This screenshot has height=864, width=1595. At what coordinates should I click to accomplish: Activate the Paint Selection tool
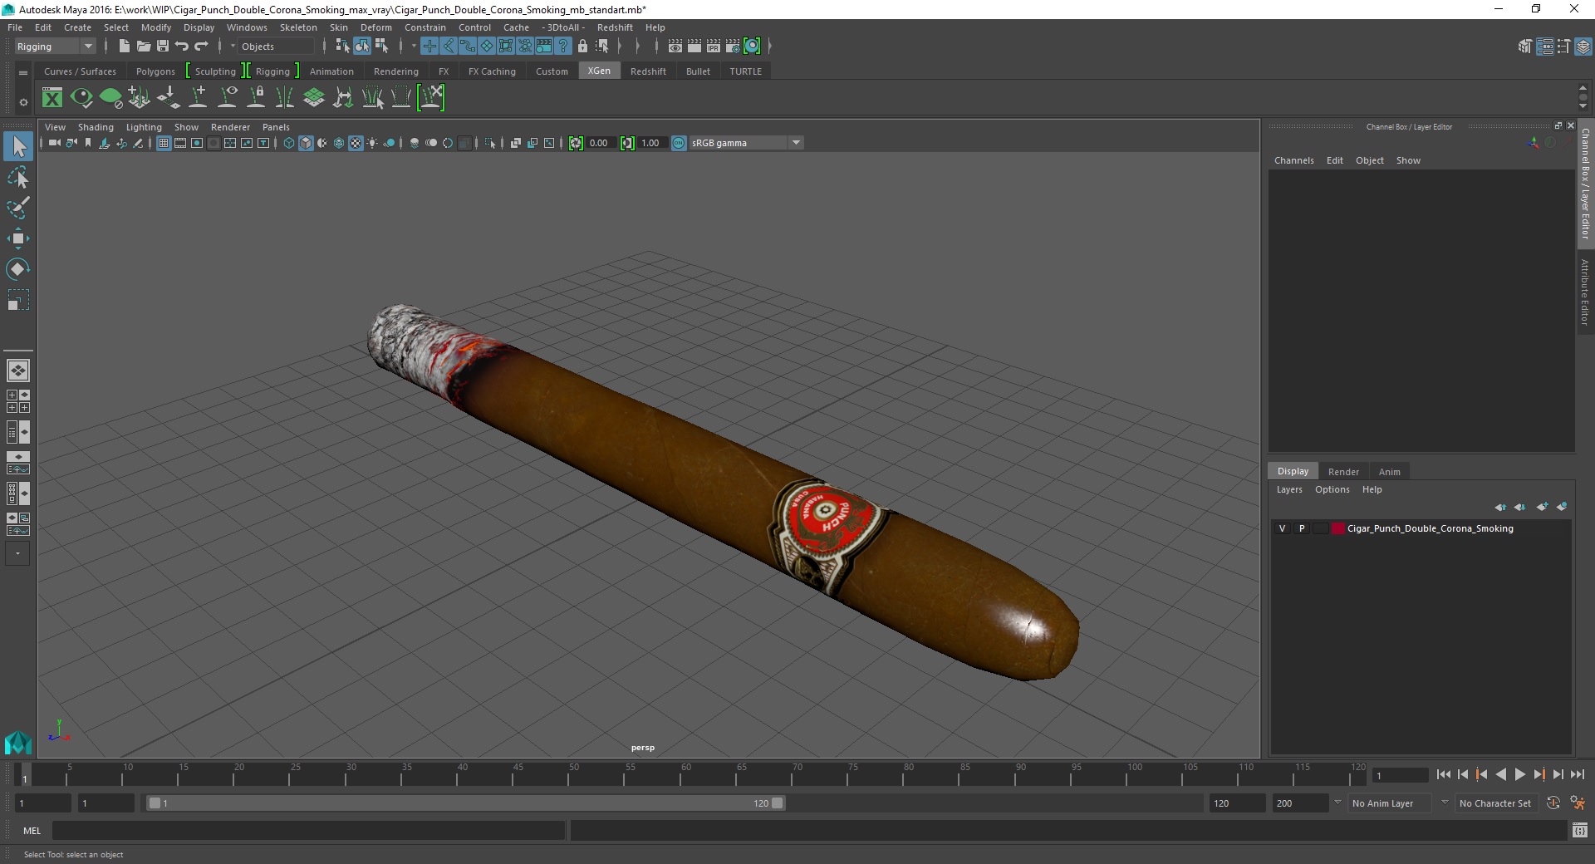pos(17,208)
